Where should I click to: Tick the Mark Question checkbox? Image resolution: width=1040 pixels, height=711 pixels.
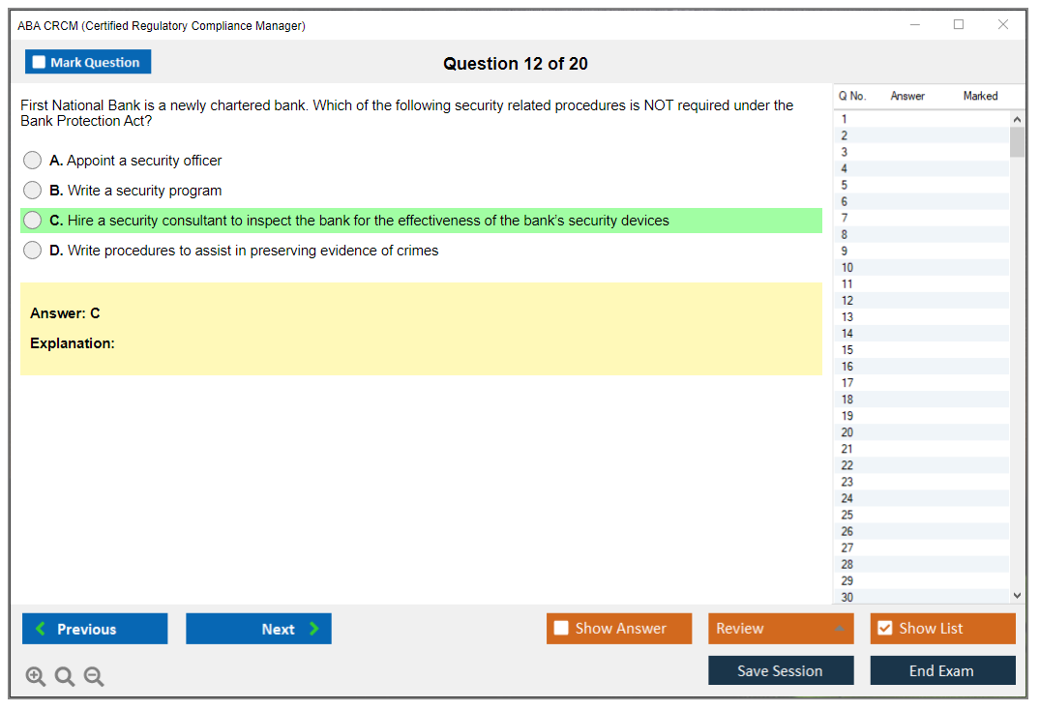(40, 63)
